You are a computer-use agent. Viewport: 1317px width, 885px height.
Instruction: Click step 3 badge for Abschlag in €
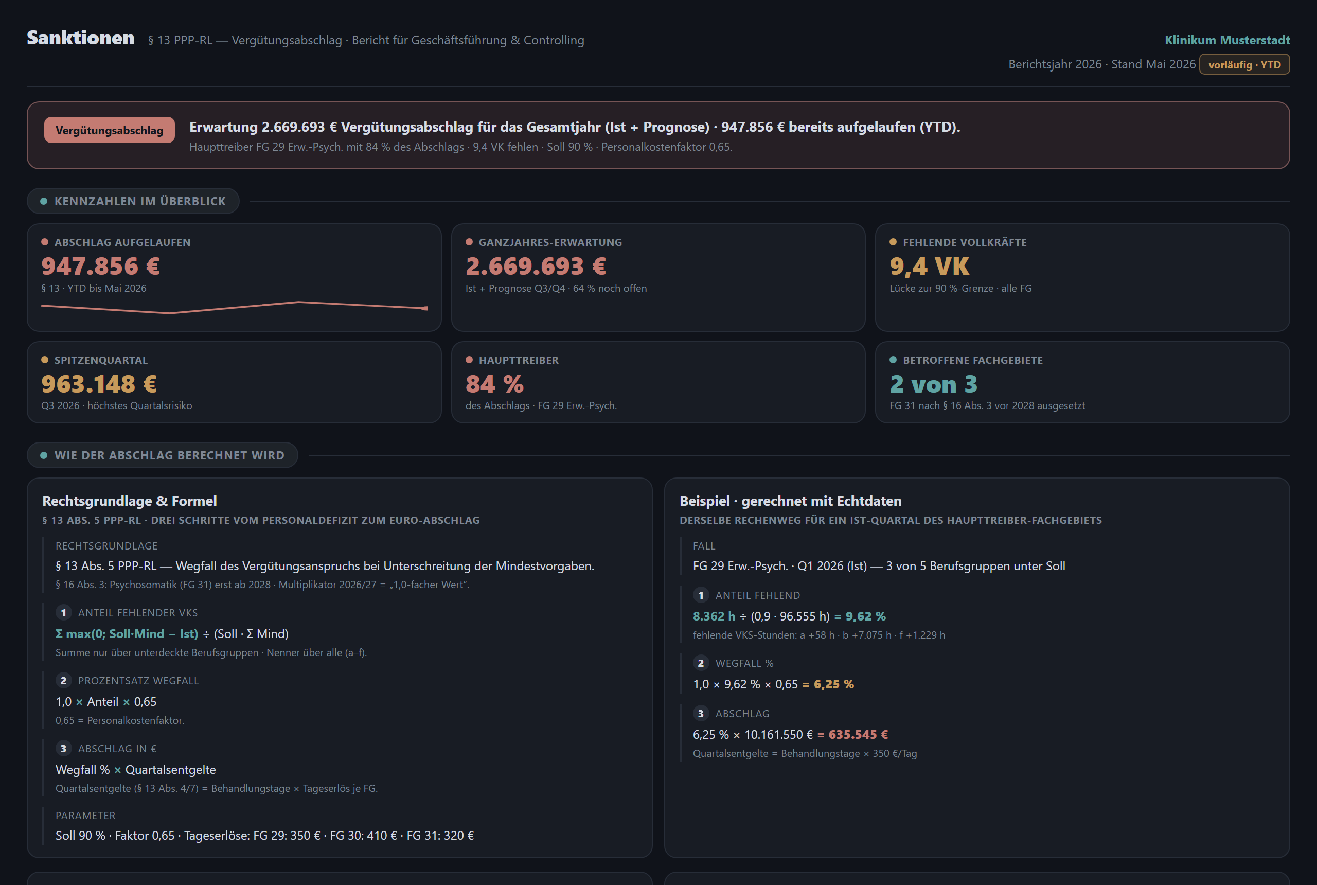(x=63, y=749)
